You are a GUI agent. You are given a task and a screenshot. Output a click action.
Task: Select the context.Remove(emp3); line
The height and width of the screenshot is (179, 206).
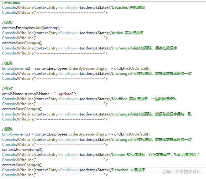23,150
